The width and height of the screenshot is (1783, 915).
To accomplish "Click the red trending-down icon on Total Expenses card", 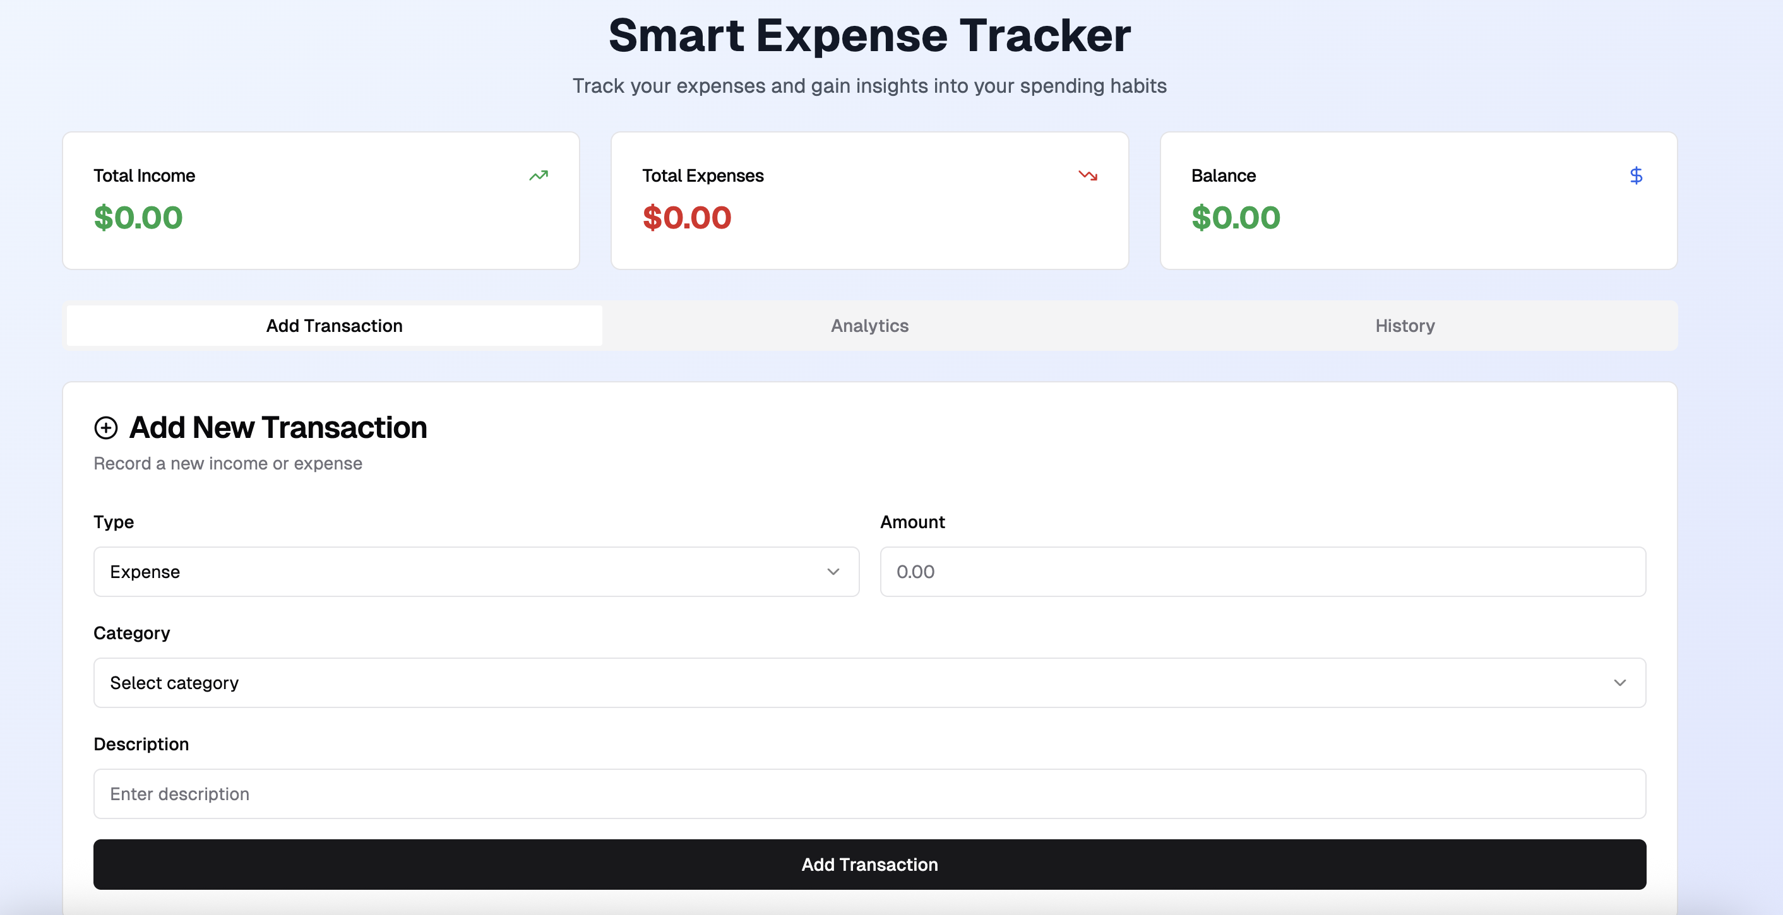I will click(x=1087, y=175).
